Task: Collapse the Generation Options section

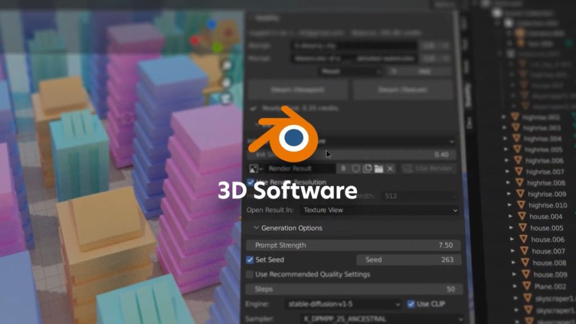Action: pyautogui.click(x=256, y=228)
